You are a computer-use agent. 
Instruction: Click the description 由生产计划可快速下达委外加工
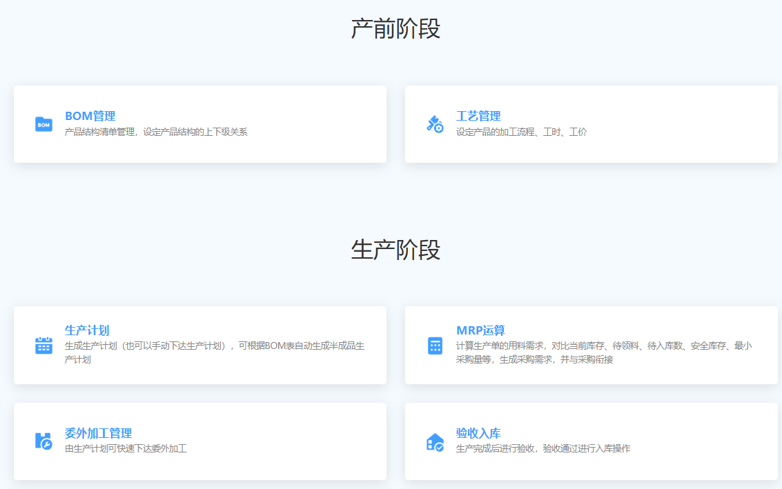(126, 448)
